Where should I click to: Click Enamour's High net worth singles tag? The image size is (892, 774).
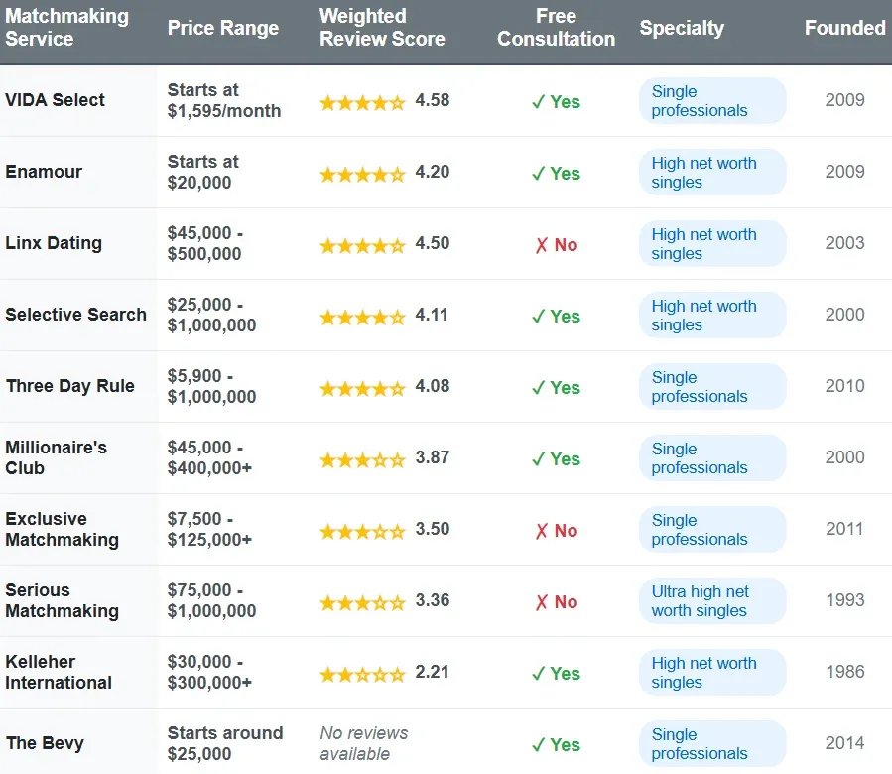coord(711,173)
